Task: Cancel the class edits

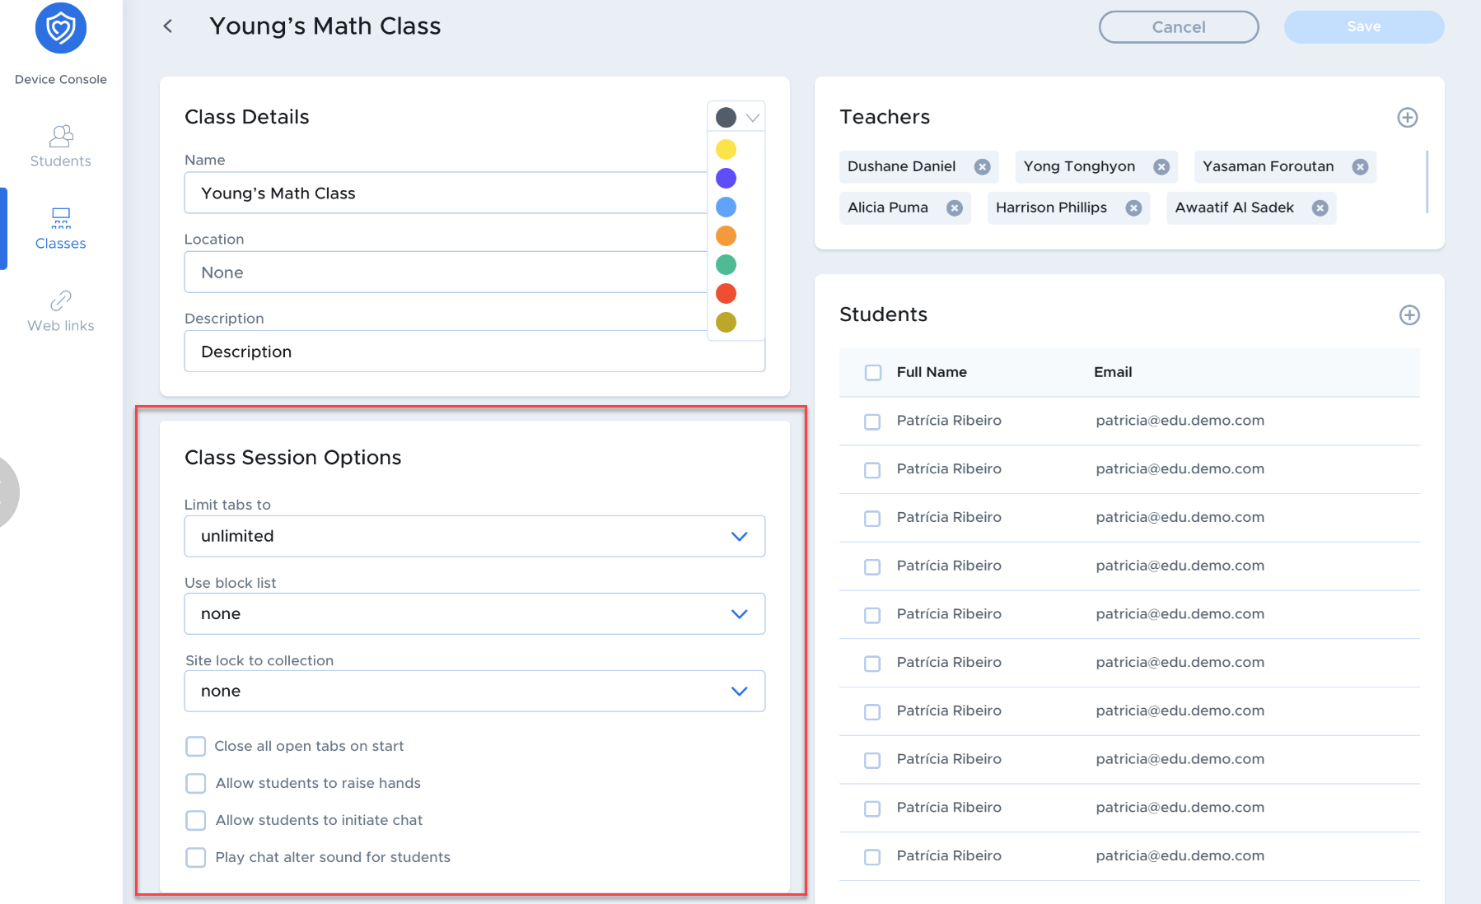Action: (x=1179, y=27)
